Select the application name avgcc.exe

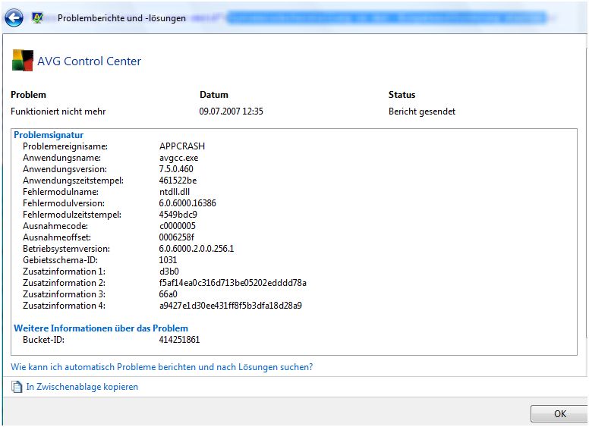179,158
